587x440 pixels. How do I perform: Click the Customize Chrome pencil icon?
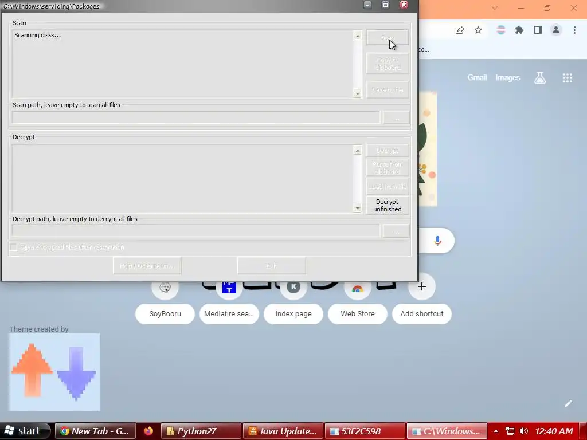click(568, 403)
